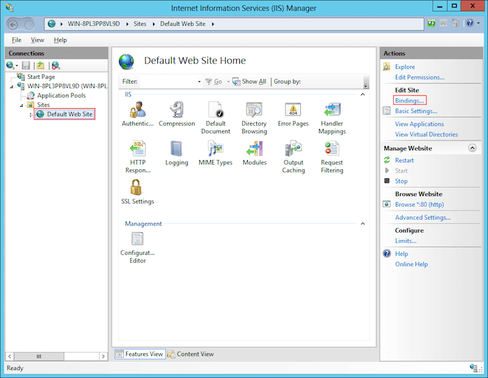Image resolution: width=488 pixels, height=378 pixels.
Task: Open the Authentication feature icon
Action: click(x=138, y=114)
